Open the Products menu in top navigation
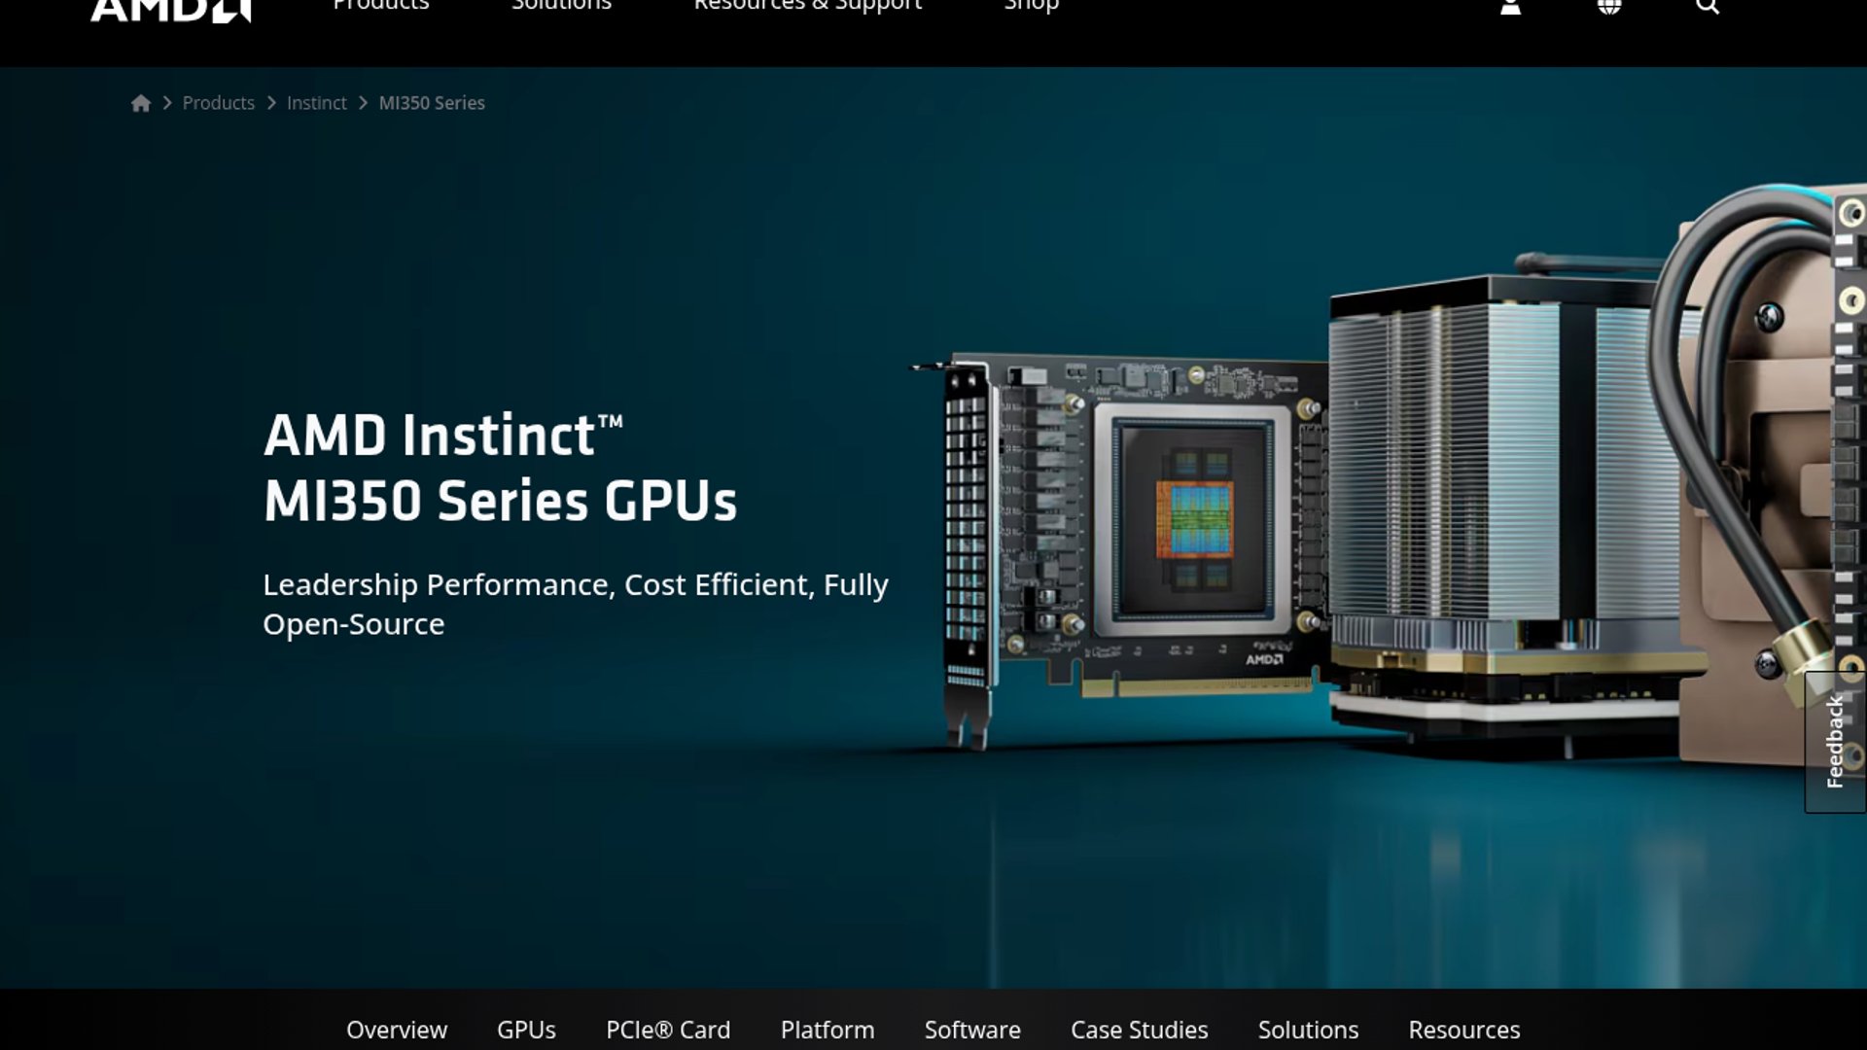The width and height of the screenshot is (1867, 1050). (381, 6)
